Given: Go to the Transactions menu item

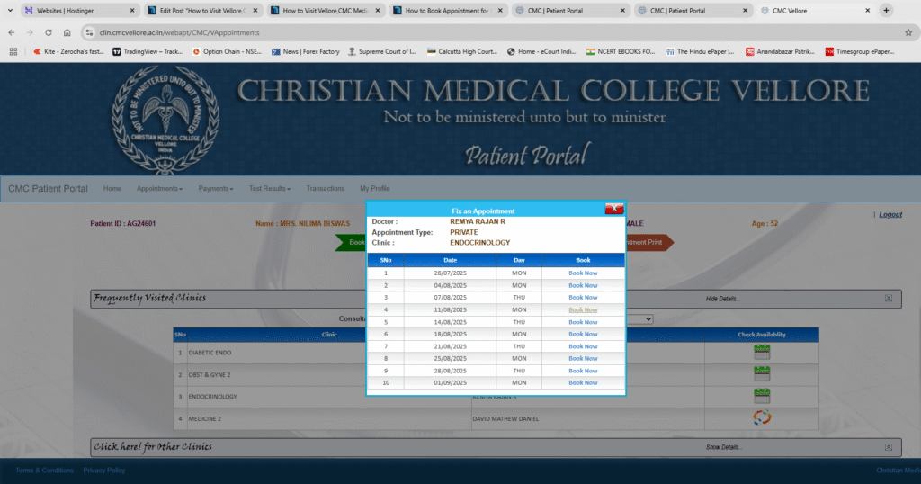Looking at the screenshot, I should click(x=325, y=189).
